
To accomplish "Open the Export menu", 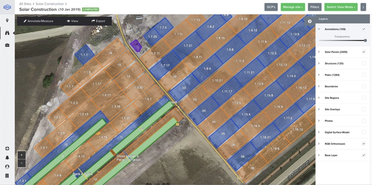I will [98, 21].
